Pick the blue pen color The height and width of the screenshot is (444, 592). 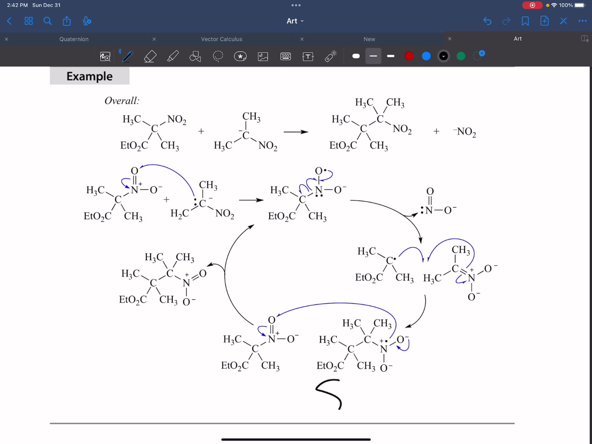coord(426,56)
